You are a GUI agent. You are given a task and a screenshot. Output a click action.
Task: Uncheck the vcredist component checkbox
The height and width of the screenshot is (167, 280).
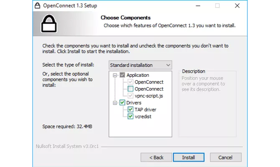click(131, 116)
